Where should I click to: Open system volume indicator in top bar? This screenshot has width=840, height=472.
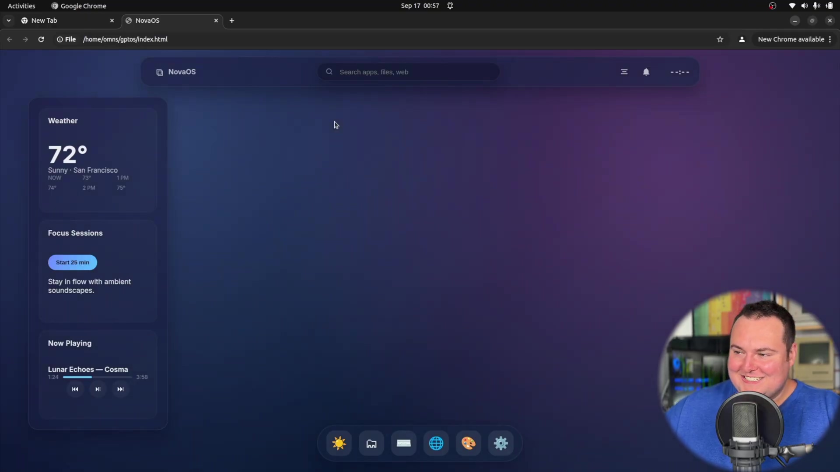(805, 6)
